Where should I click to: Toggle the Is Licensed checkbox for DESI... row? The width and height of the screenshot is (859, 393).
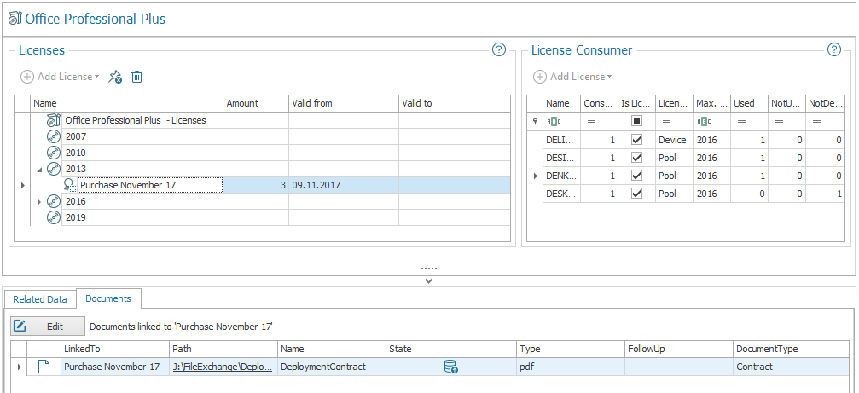click(636, 158)
